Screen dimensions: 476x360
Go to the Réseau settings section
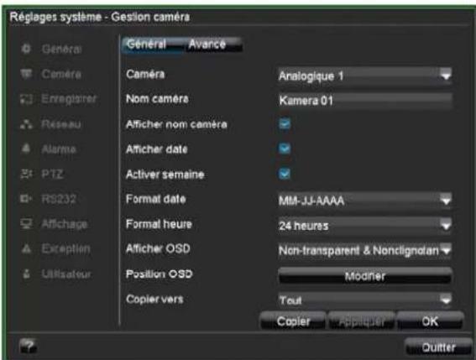[x=61, y=124]
